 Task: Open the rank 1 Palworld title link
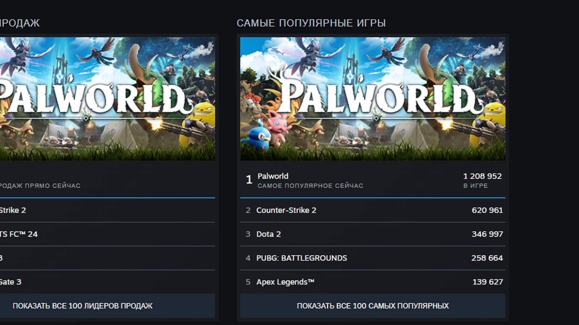pyautogui.click(x=273, y=176)
